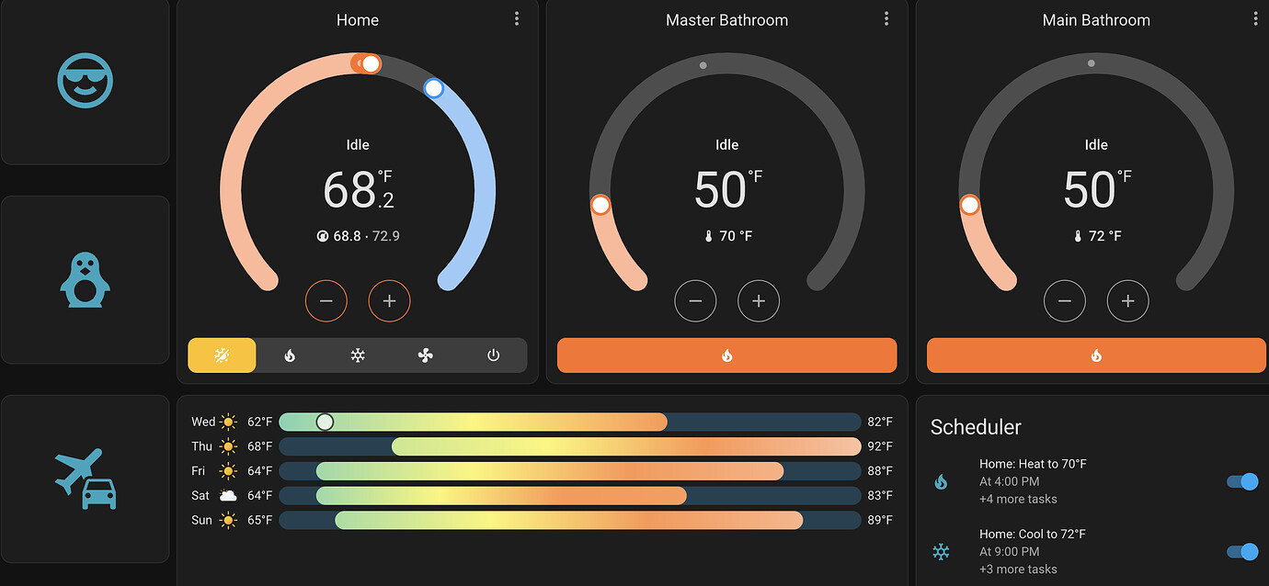Open the Master Bathroom card options menu

[x=886, y=17]
